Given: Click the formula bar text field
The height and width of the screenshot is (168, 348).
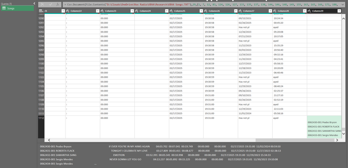Looking at the screenshot, I should pos(202,5).
